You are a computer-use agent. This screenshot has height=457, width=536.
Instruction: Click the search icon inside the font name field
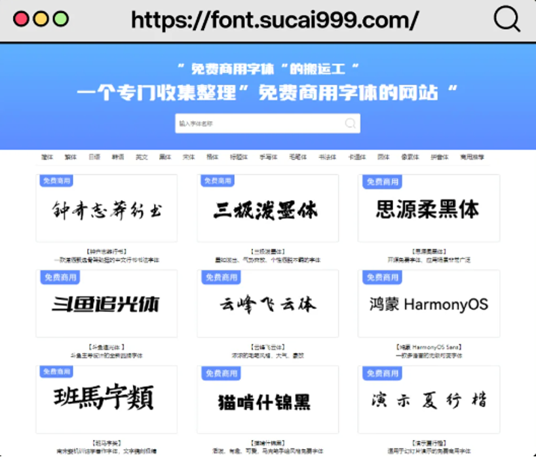(350, 123)
